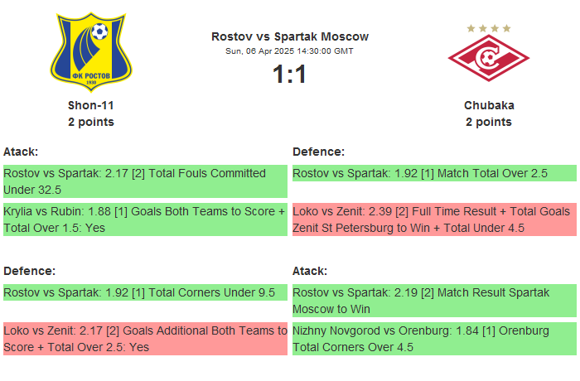
Task: Select the Total Corners Under 9.5 bet
Action: click(145, 292)
